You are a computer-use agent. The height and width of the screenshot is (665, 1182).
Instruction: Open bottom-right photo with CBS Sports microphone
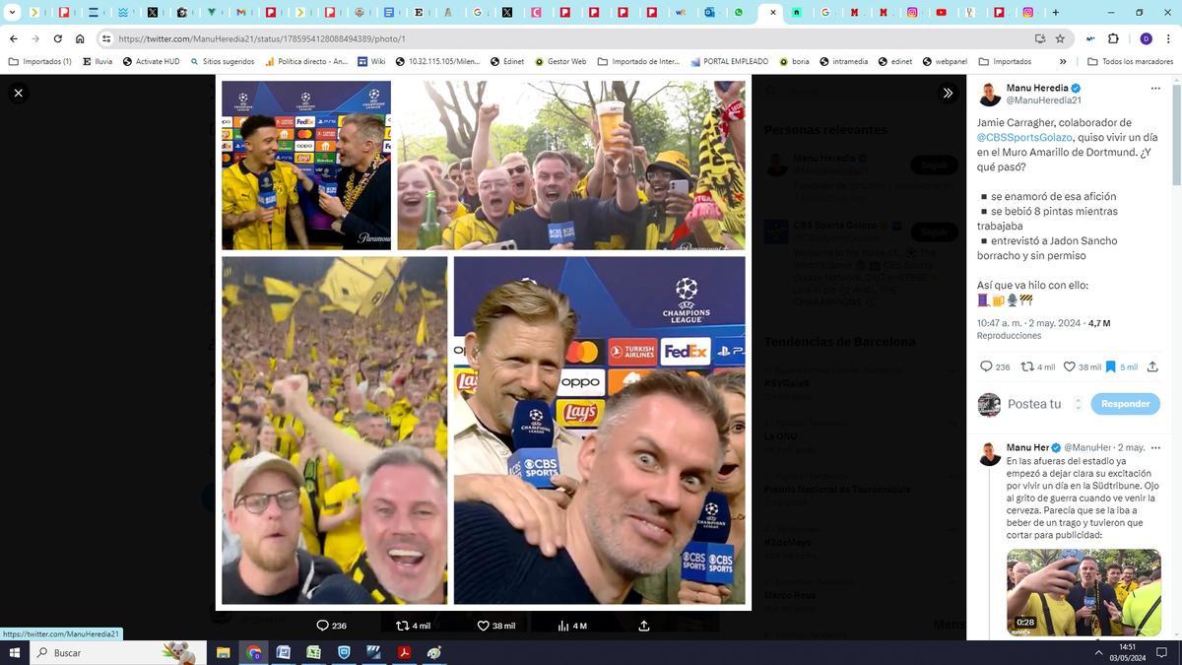click(x=600, y=431)
